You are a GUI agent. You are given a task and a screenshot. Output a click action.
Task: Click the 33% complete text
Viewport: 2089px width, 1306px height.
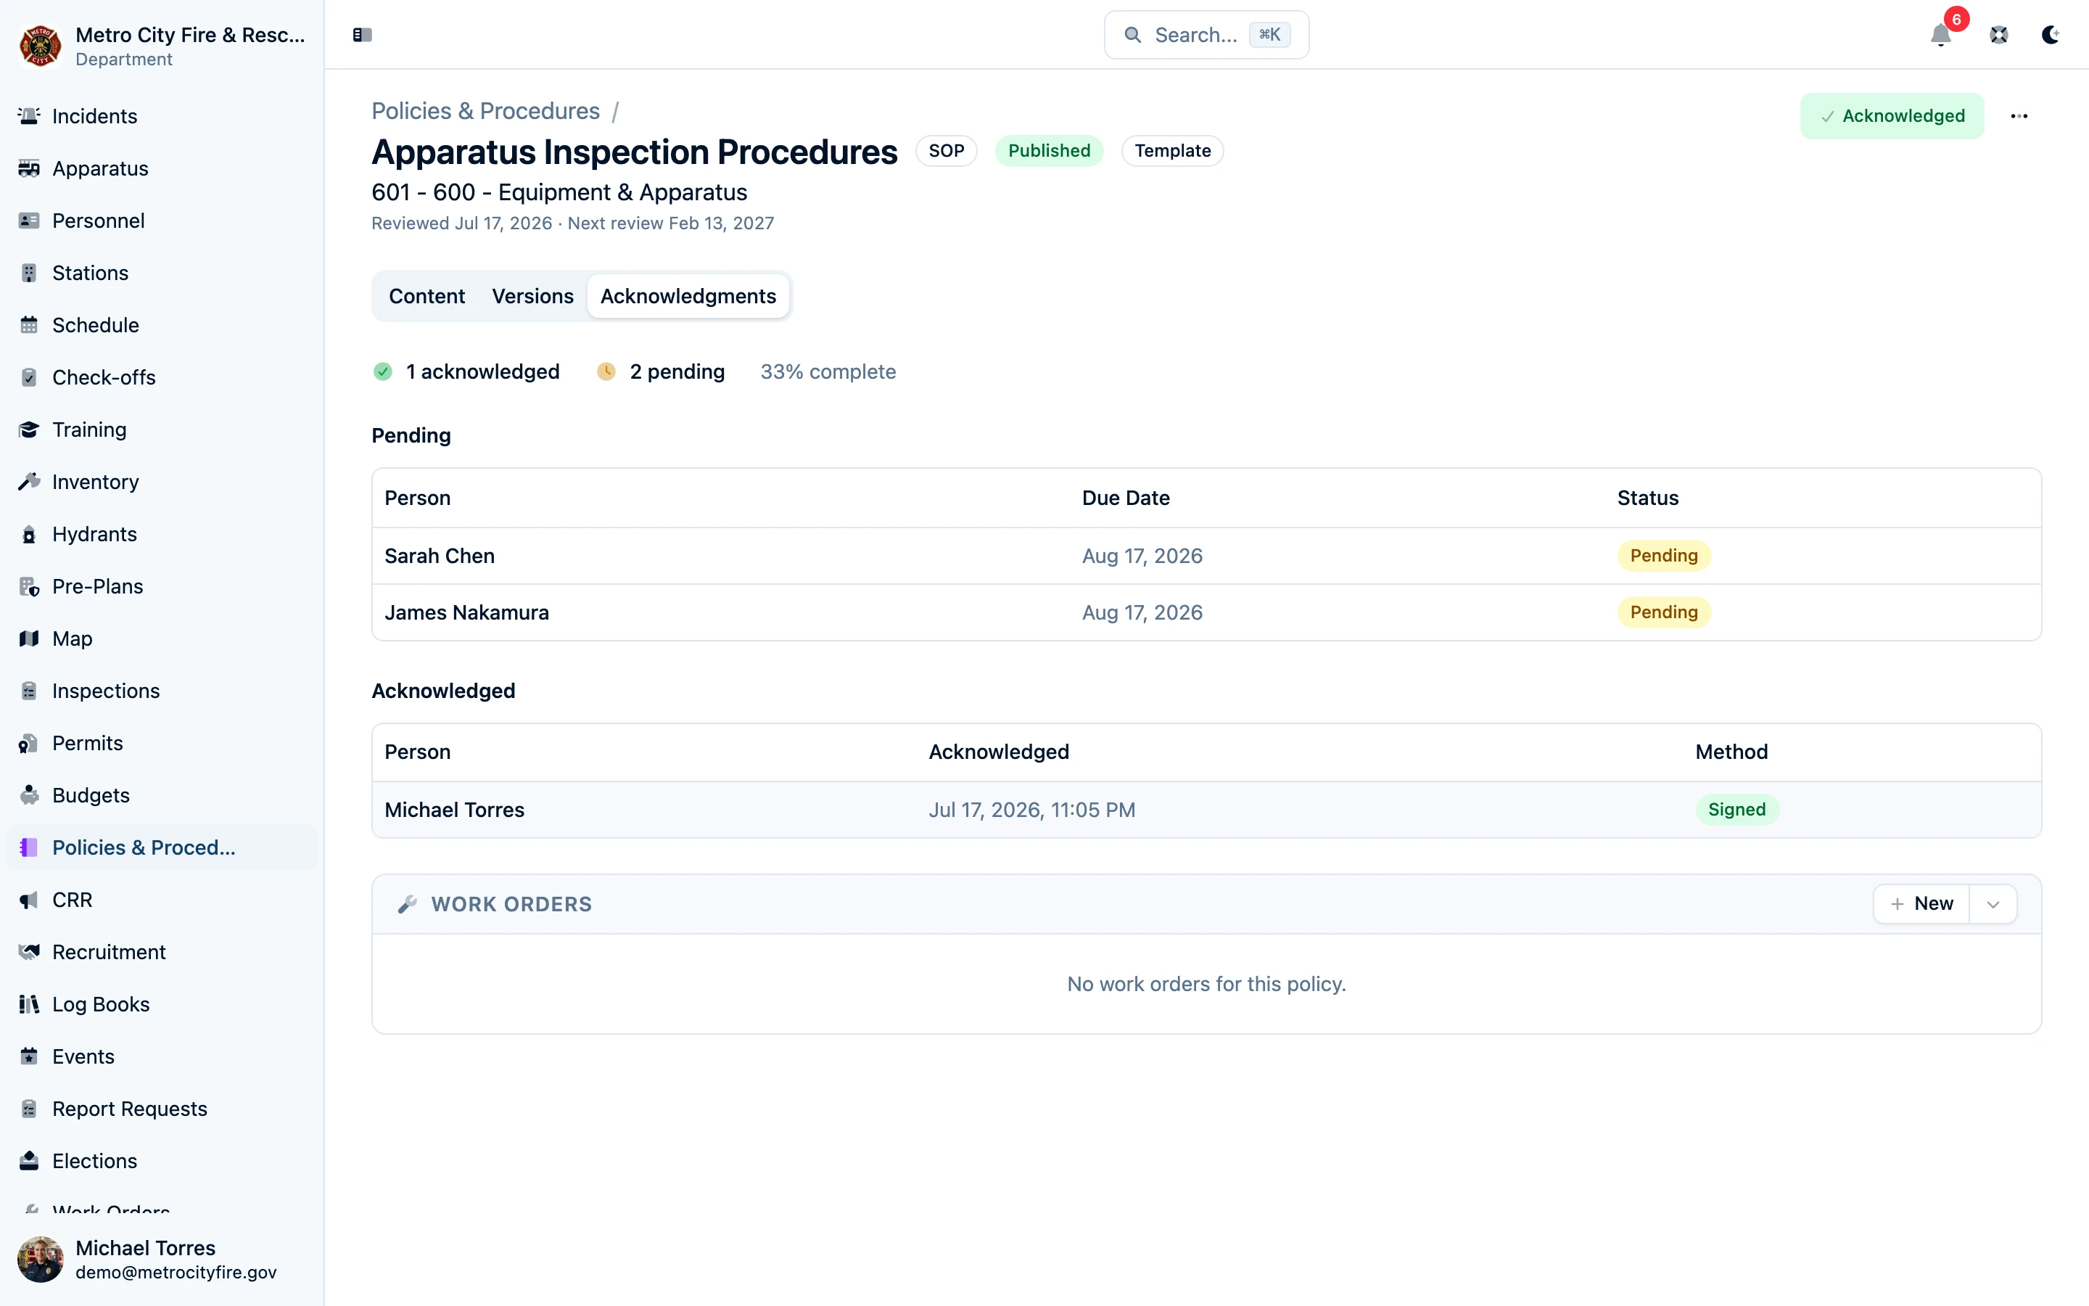coord(828,371)
